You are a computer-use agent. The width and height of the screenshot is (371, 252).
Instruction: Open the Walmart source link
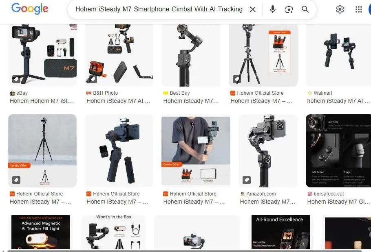tap(323, 93)
